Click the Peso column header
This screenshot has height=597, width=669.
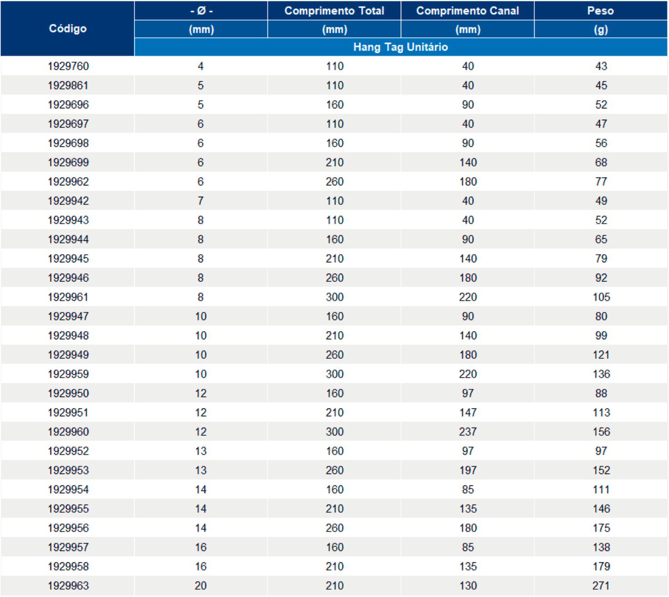pos(600,11)
